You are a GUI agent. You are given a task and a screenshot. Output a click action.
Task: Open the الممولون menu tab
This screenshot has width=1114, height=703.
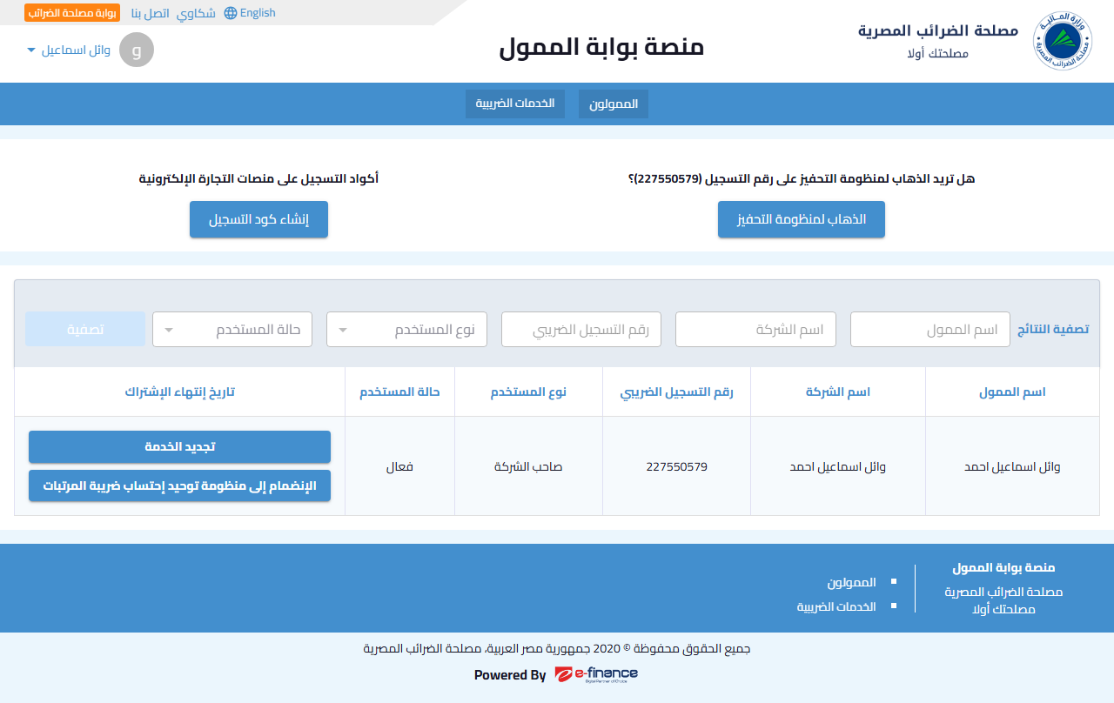614,104
